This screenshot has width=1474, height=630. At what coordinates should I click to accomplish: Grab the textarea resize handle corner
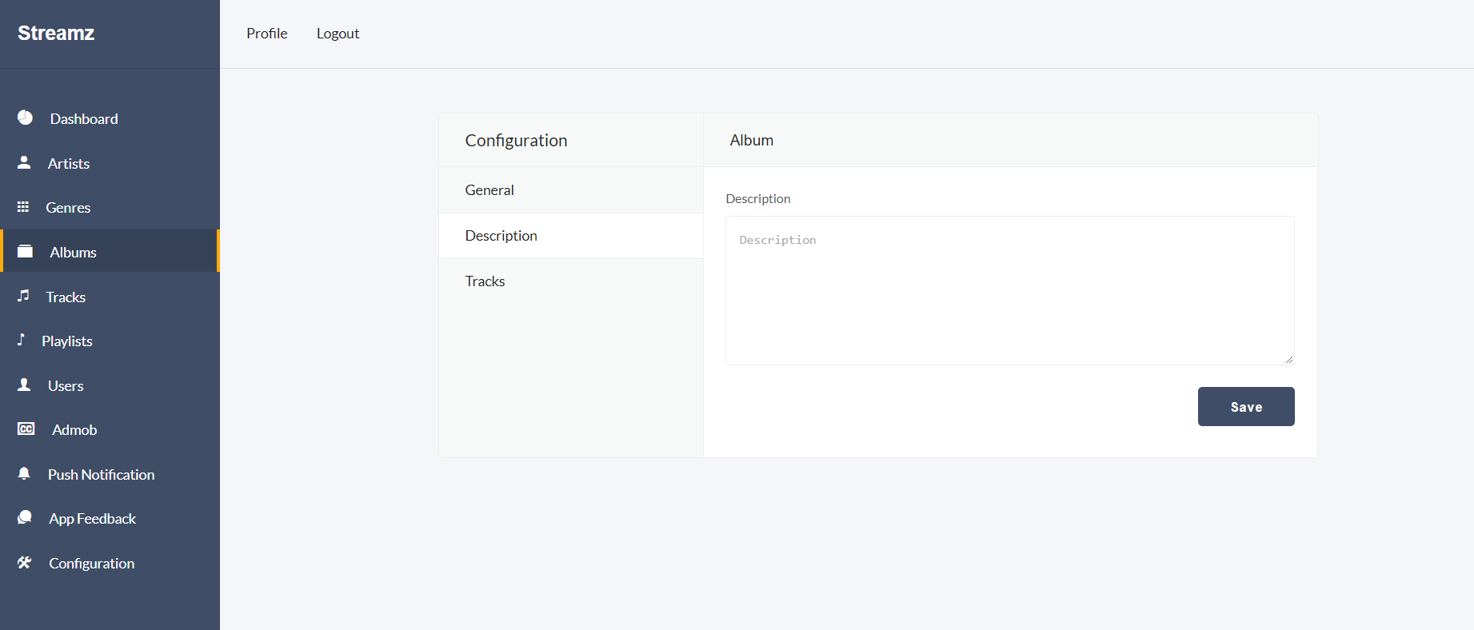[1288, 360]
